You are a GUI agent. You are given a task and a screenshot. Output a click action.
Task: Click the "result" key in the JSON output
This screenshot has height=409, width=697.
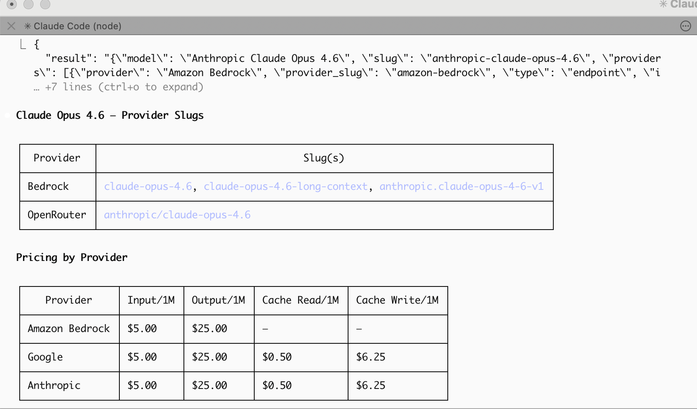69,59
